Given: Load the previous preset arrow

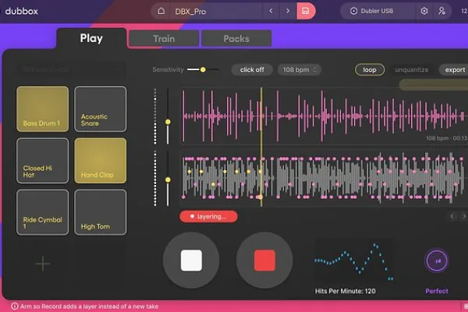Looking at the screenshot, I should pyautogui.click(x=271, y=11).
